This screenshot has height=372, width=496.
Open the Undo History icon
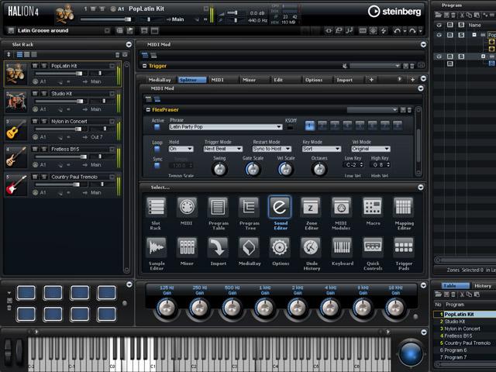(311, 247)
